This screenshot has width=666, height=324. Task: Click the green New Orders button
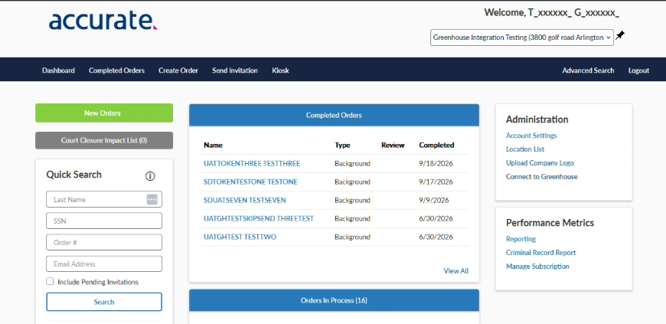[x=104, y=113]
